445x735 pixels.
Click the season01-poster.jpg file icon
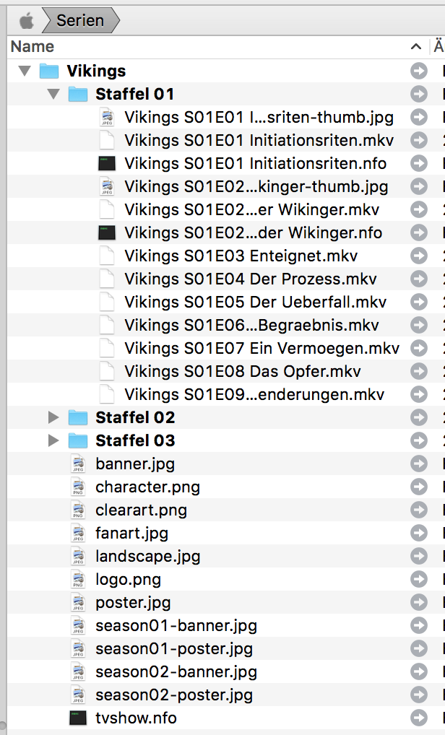(x=78, y=648)
